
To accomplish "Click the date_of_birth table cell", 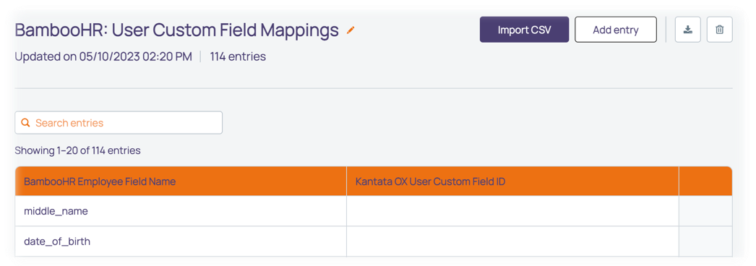I will pyautogui.click(x=181, y=241).
